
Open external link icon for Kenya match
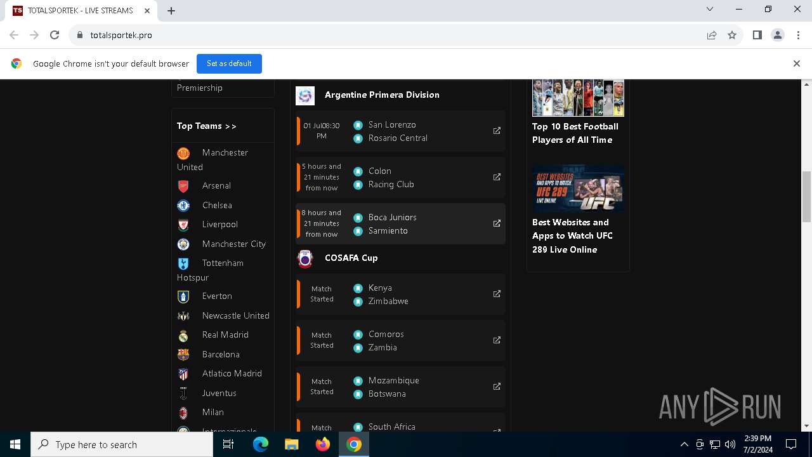(497, 294)
